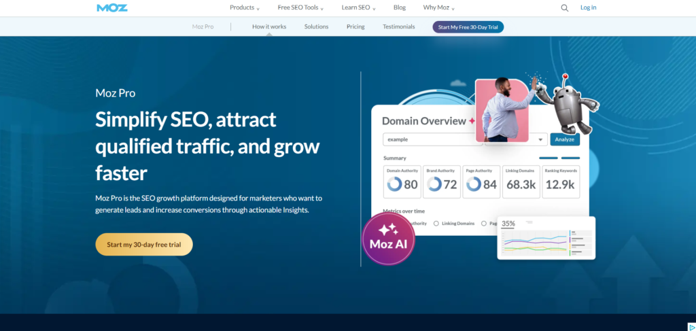Click the Analyze button

tap(565, 139)
